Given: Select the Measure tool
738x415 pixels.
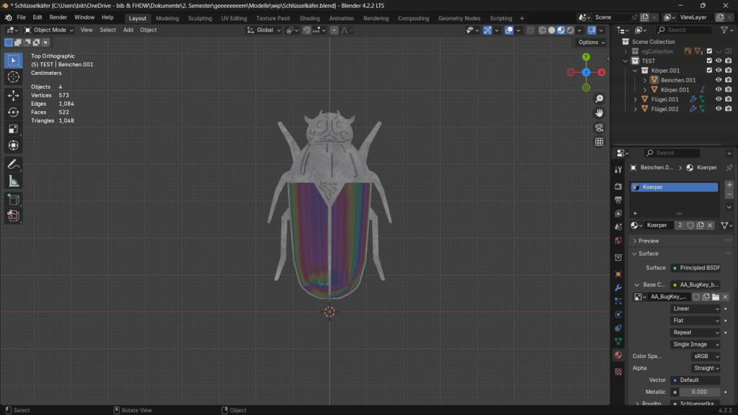Looking at the screenshot, I should pyautogui.click(x=14, y=181).
